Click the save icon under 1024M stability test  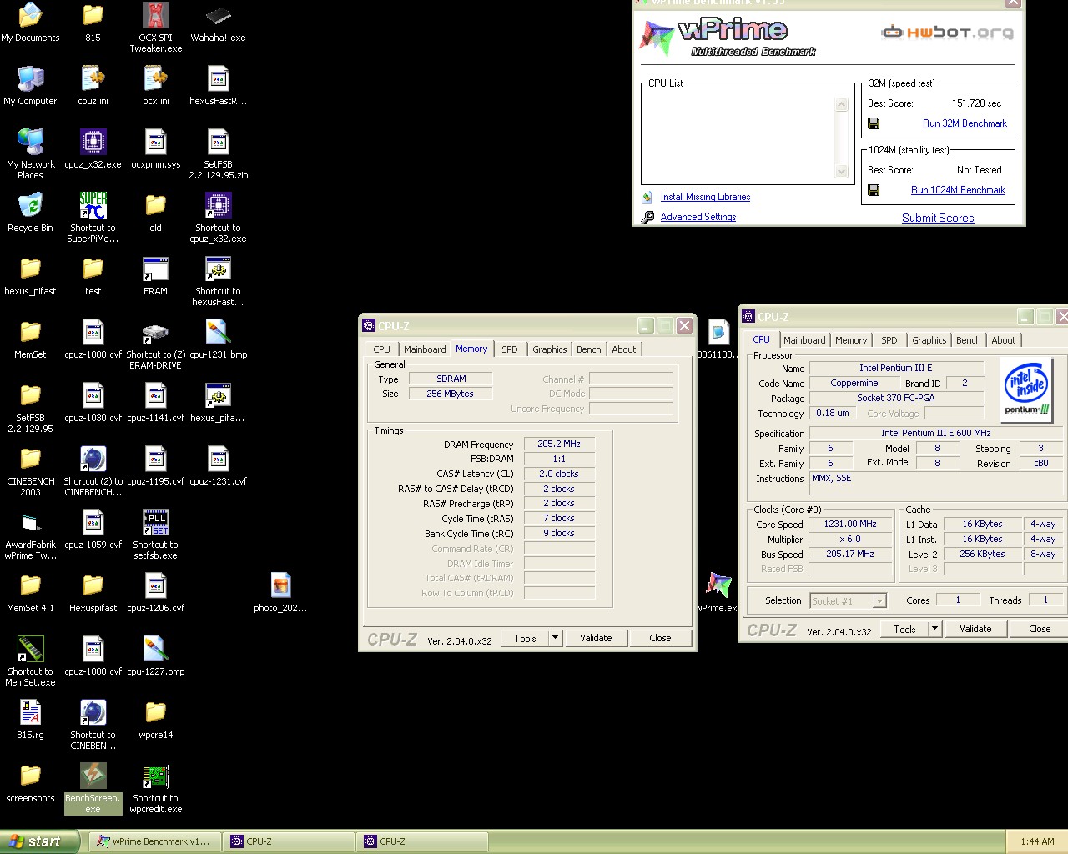pyautogui.click(x=874, y=190)
